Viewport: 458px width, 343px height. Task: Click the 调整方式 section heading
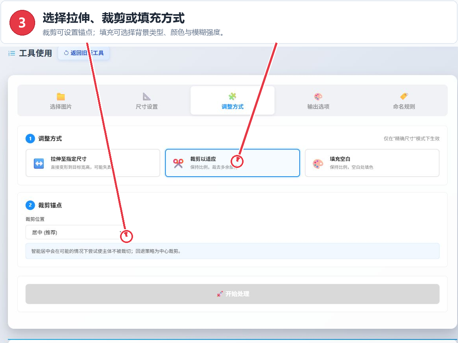tap(50, 139)
